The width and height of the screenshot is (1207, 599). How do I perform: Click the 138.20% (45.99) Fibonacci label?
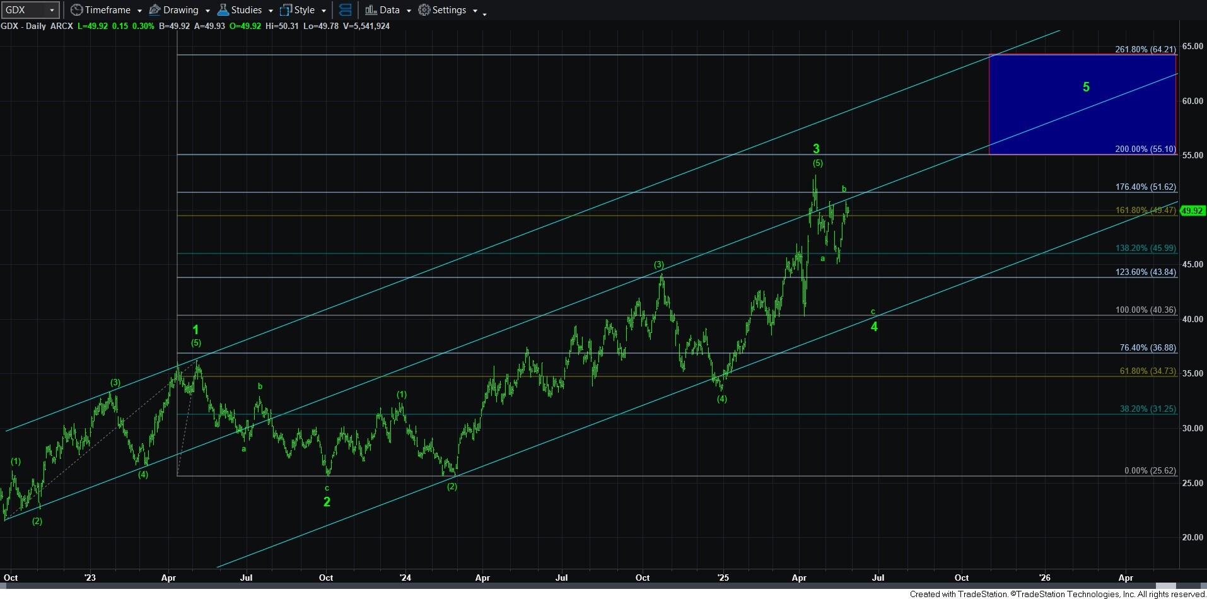[x=1145, y=248]
